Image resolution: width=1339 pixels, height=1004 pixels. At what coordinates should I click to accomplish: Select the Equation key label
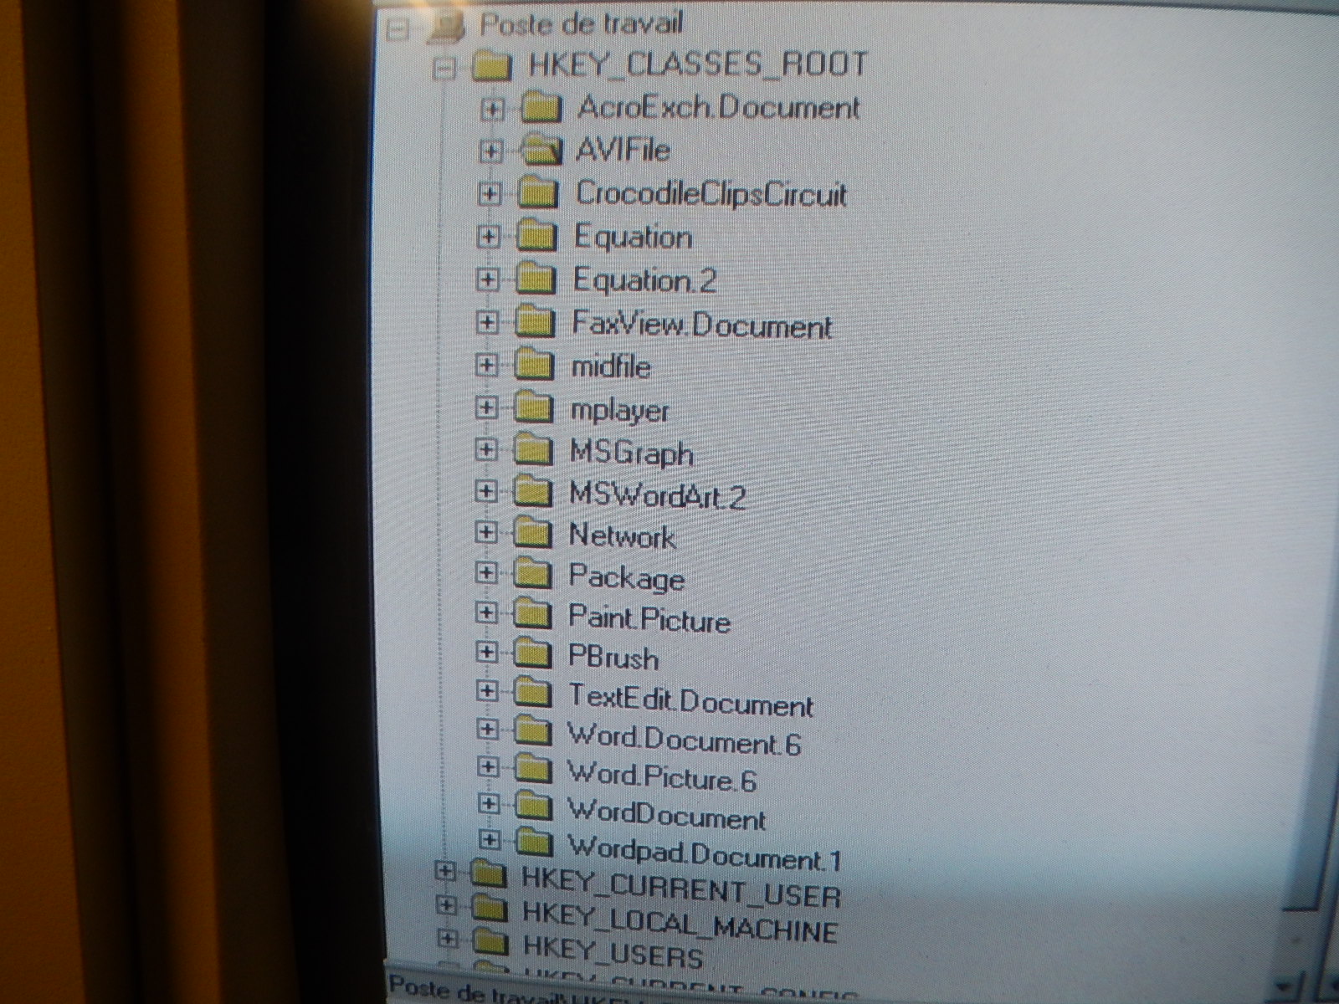coord(634,237)
